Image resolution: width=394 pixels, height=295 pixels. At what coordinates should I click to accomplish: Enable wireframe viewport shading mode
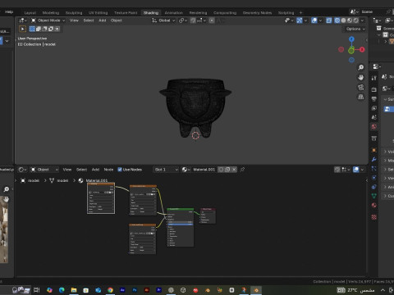tap(337, 20)
